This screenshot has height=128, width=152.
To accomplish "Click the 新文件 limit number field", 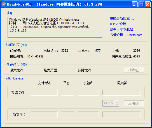I will click(x=121, y=114).
